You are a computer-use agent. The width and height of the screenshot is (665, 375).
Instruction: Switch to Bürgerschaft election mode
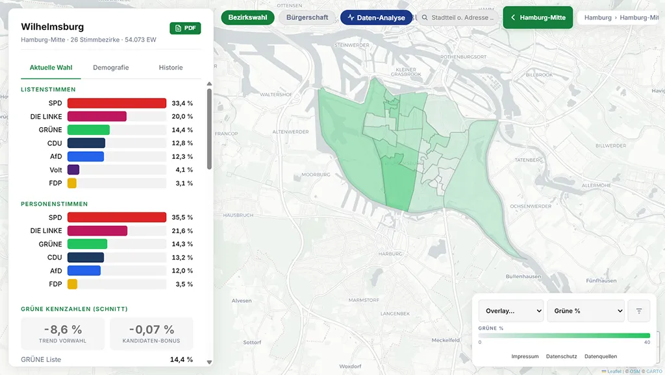point(307,18)
